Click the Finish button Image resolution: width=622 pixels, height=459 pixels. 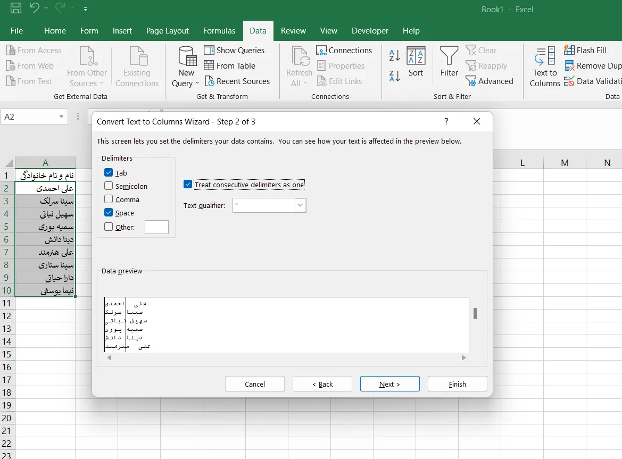458,384
